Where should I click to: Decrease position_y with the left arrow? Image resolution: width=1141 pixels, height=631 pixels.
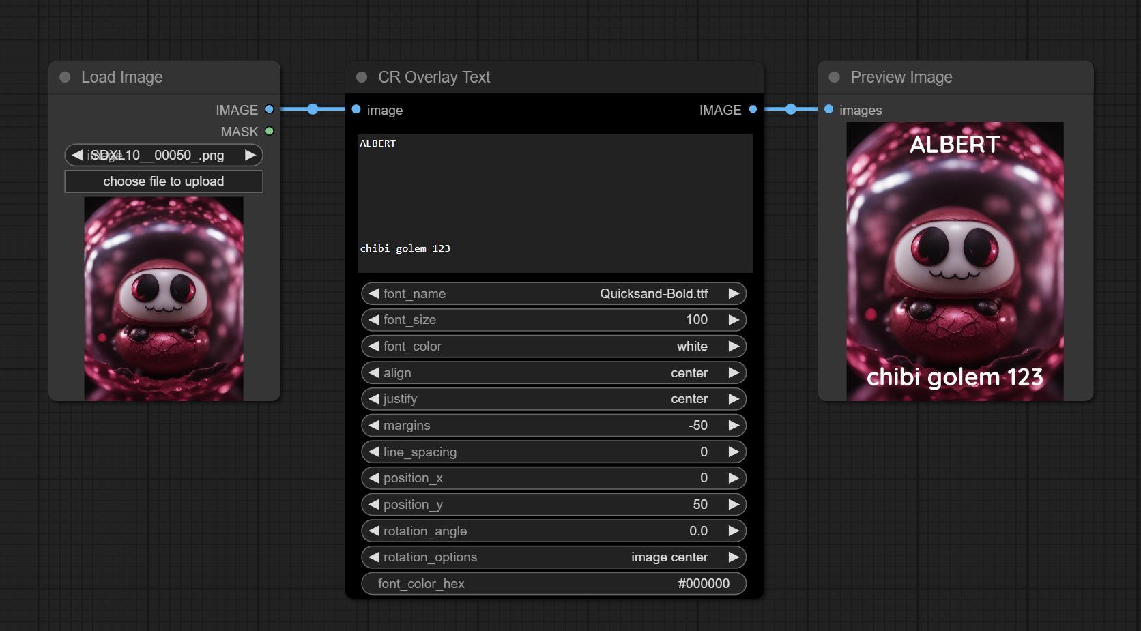click(x=374, y=505)
